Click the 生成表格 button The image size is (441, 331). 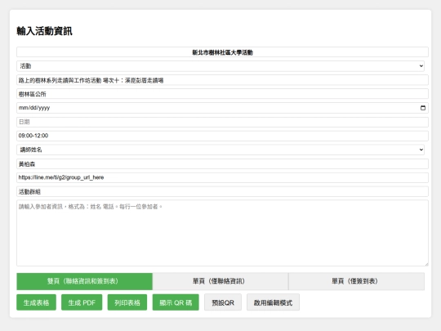[36, 302]
